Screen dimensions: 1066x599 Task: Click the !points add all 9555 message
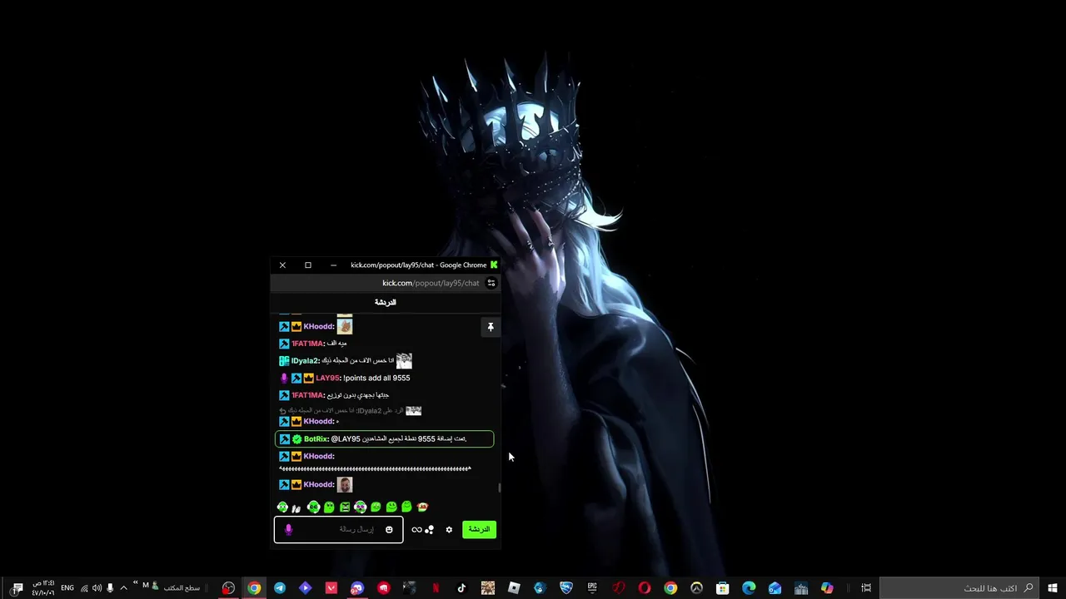[376, 378]
